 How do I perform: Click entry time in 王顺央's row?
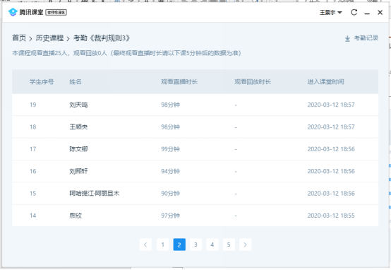point(331,127)
